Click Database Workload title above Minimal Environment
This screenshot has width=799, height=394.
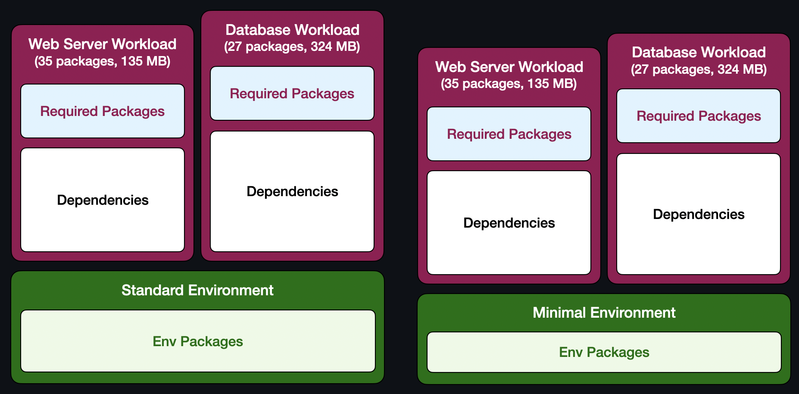pyautogui.click(x=699, y=52)
